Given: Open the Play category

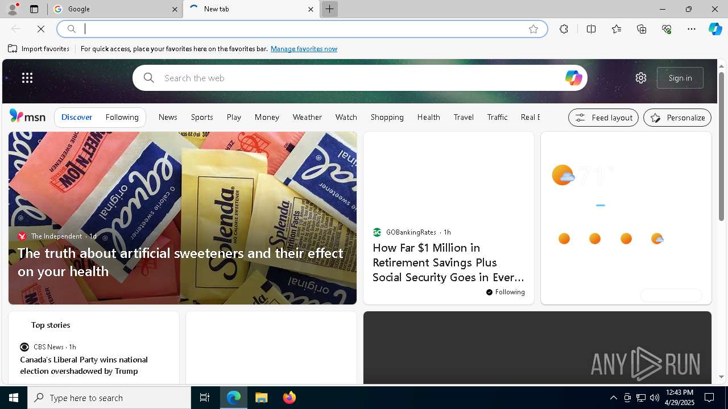Looking at the screenshot, I should [x=234, y=117].
